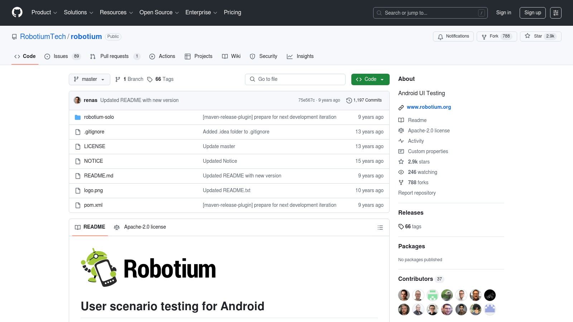Switch to the Pull requests tab
This screenshot has height=322, width=573.
115,57
